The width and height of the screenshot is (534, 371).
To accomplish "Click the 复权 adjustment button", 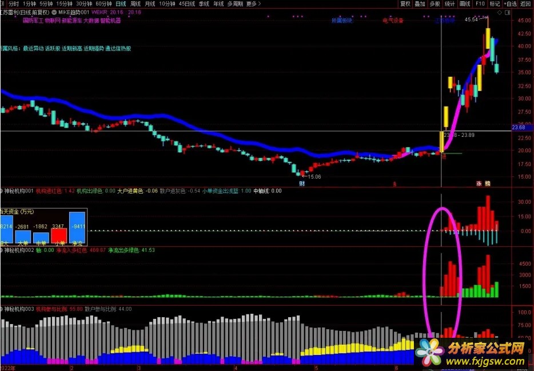I will pos(405,4).
